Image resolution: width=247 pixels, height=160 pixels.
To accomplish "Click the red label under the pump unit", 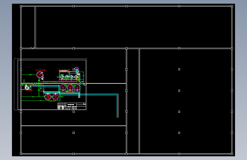I will coord(29,90).
